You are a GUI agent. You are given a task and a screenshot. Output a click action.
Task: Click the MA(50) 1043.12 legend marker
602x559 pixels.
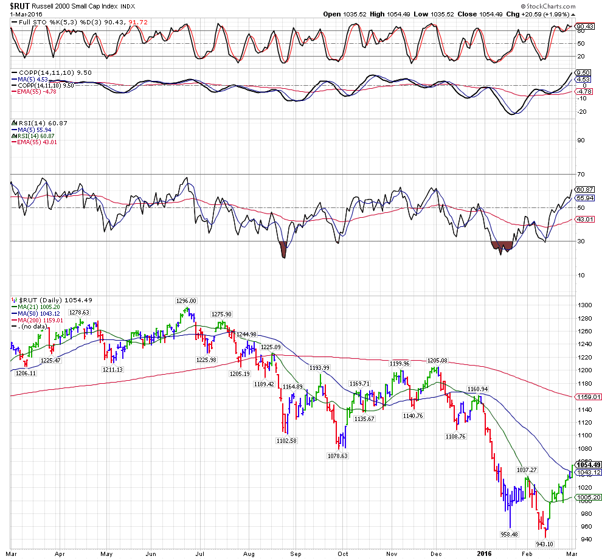click(14, 314)
